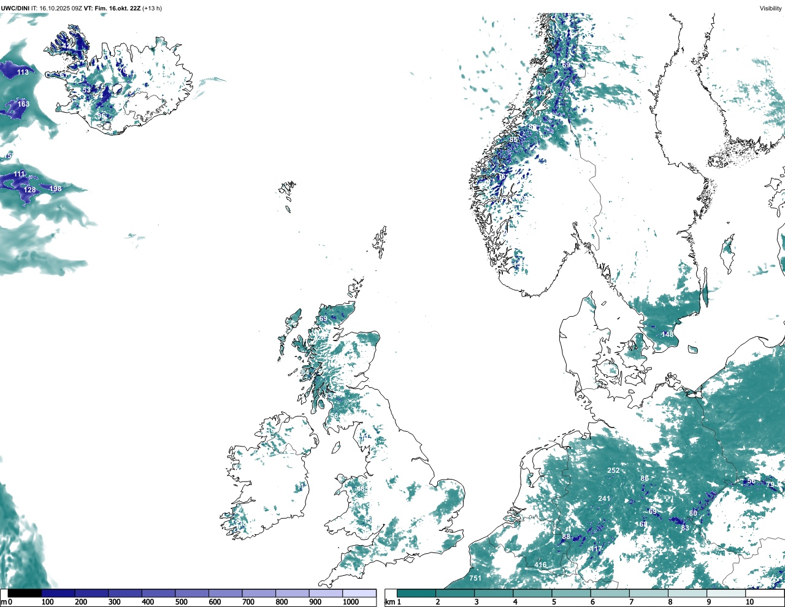Click the darkest teal 1–2 km legend swatch
This screenshot has width=785, height=607.
click(416, 593)
